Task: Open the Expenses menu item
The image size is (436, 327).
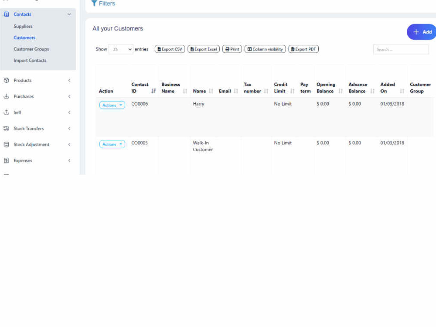Action: (x=23, y=160)
